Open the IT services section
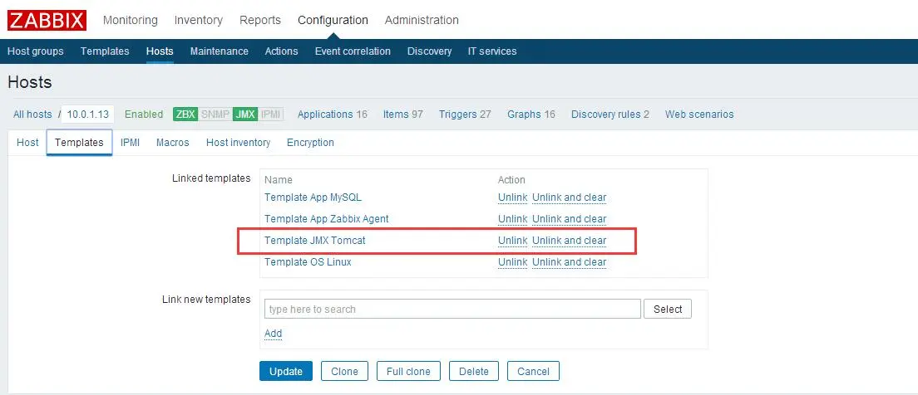The height and width of the screenshot is (395, 918). point(492,51)
